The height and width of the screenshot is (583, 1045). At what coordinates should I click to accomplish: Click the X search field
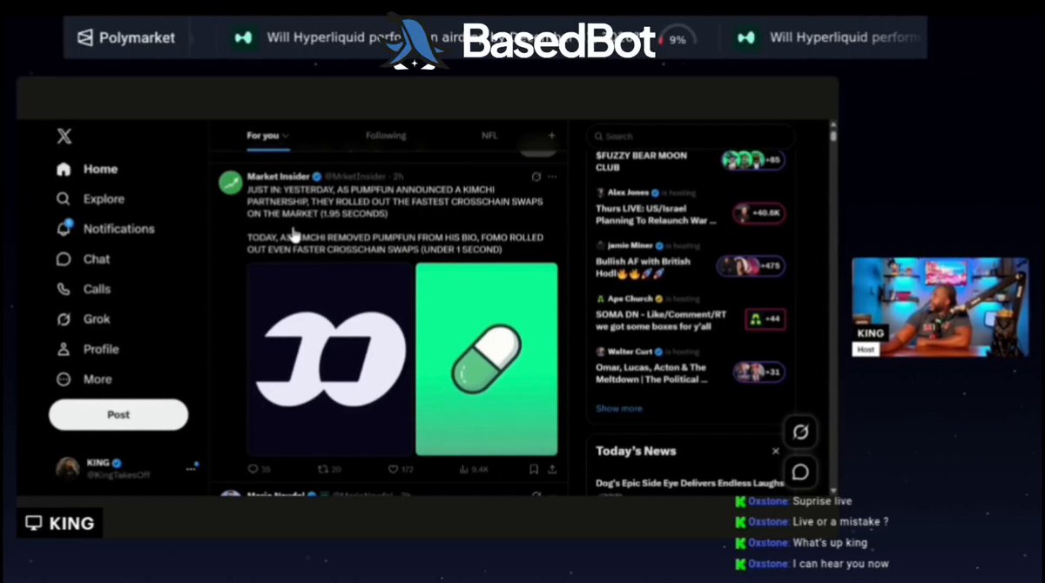pos(691,137)
